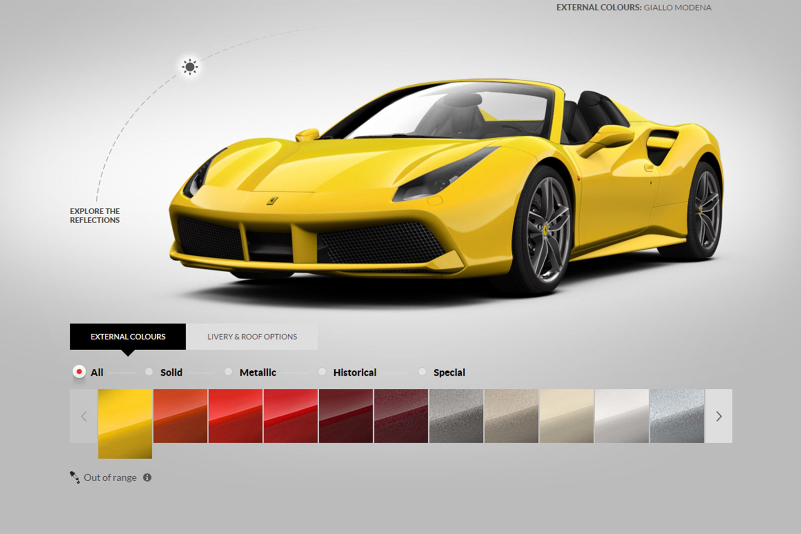Choose the white swatch

(622, 416)
